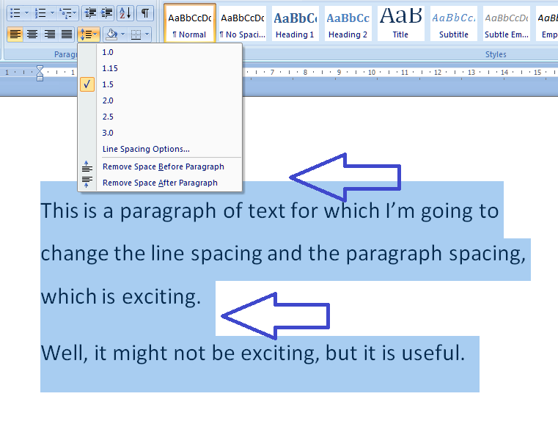Justify the selected paragraph text

click(66, 34)
